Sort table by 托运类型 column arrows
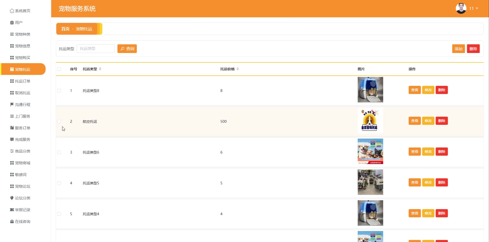Screen dimensions: 489x242 100,69
